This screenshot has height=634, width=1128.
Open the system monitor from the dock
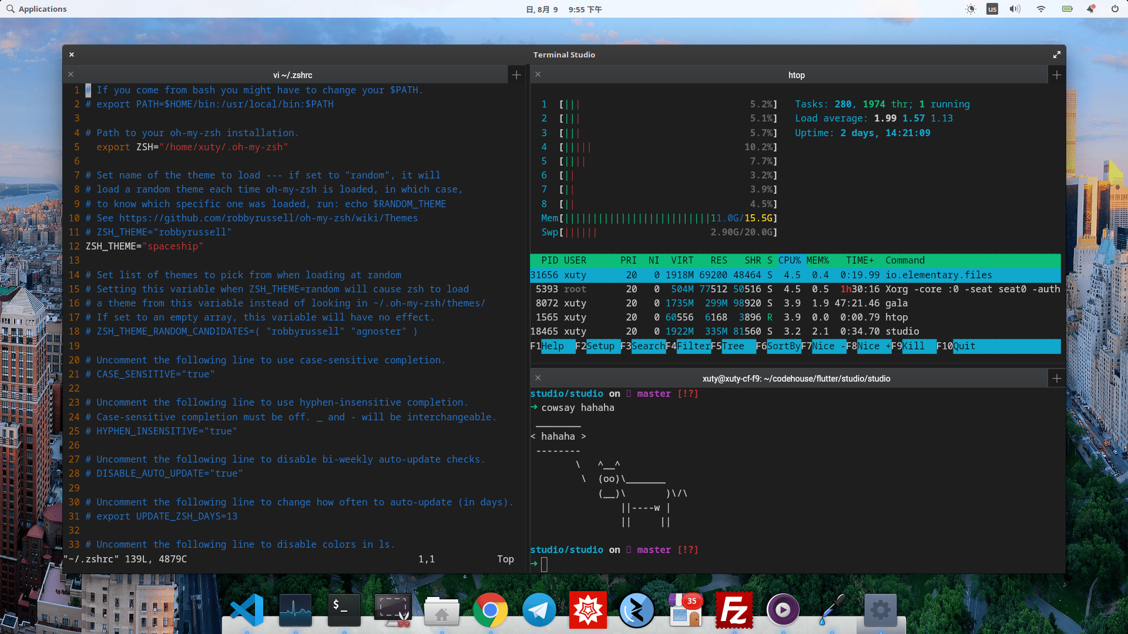tap(295, 610)
